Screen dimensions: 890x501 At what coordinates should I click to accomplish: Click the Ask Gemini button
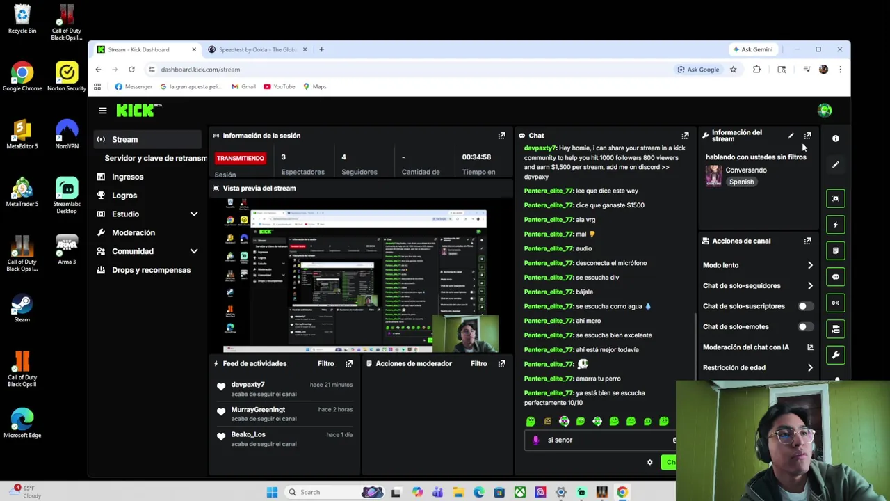pyautogui.click(x=752, y=49)
